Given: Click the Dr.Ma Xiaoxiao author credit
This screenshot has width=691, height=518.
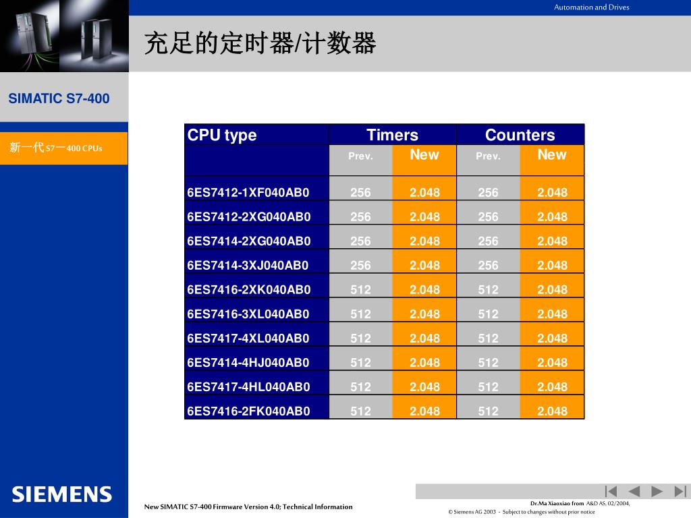Looking at the screenshot, I should coord(580,503).
